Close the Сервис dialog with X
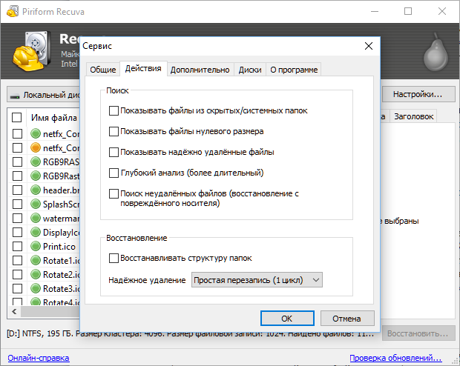The height and width of the screenshot is (366, 460). [x=369, y=46]
